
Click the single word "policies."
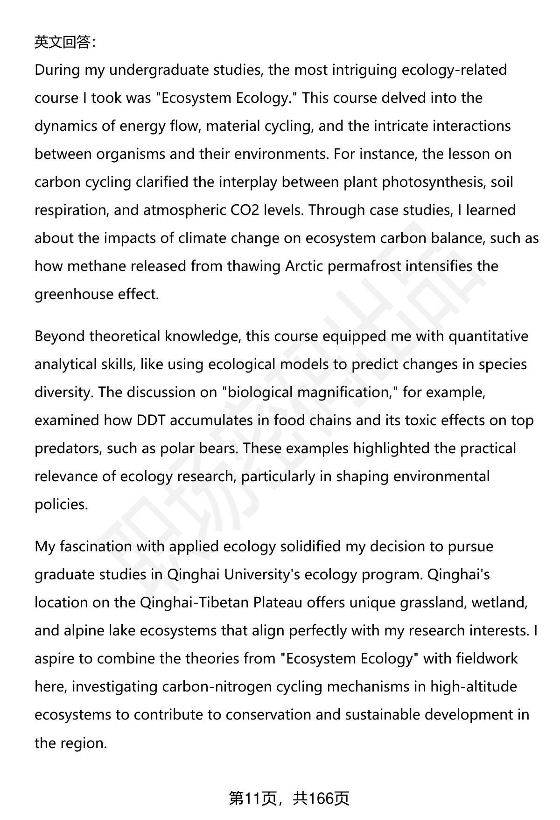click(61, 505)
